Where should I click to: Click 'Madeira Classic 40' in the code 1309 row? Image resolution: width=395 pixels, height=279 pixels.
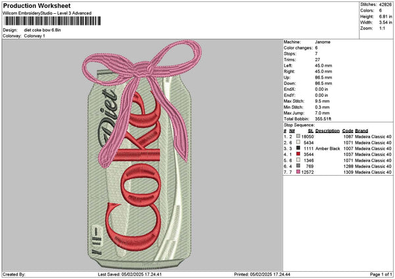373,172
